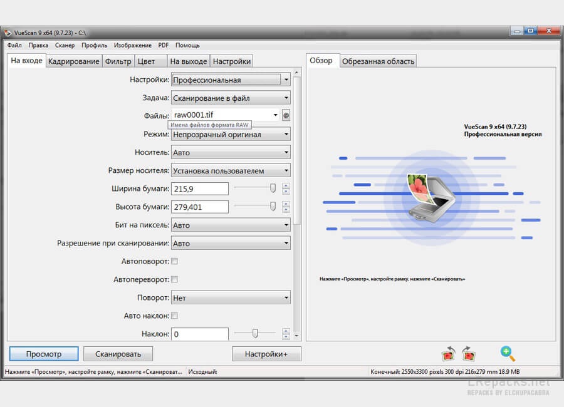
Task: Adjust the Ширина бумаги slider
Action: tap(274, 188)
